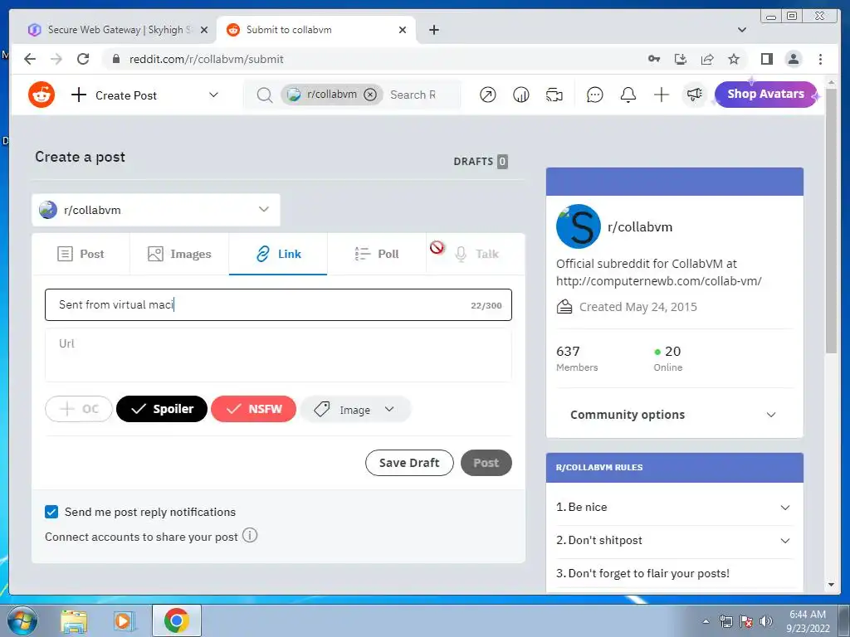The image size is (850, 637).
Task: Toggle Chrome side panel icon
Action: click(x=766, y=59)
